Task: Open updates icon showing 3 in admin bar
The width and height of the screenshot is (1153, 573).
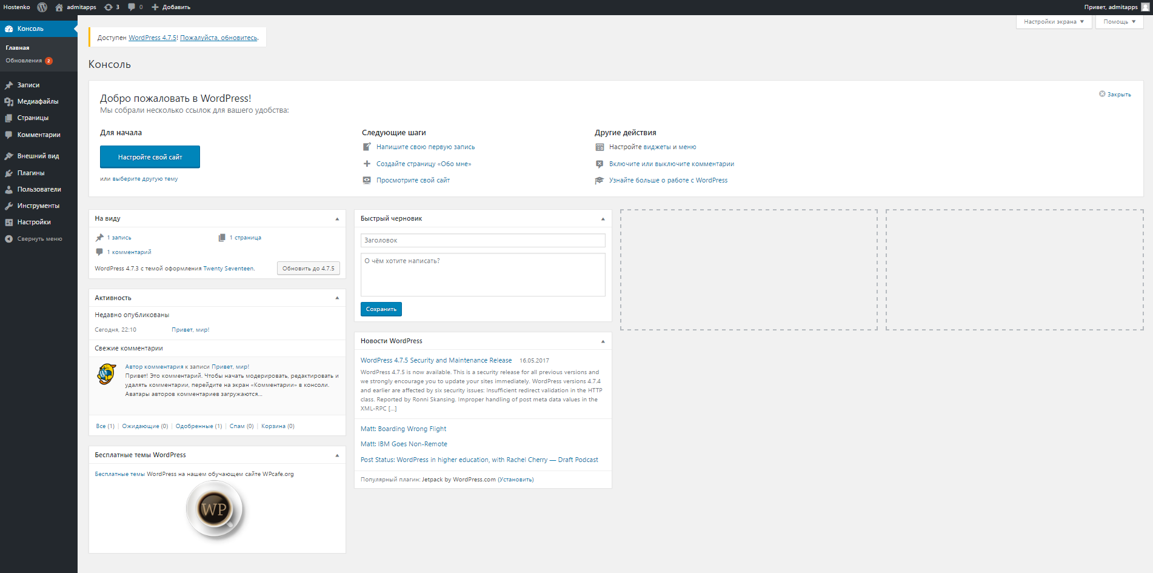Action: tap(108, 7)
